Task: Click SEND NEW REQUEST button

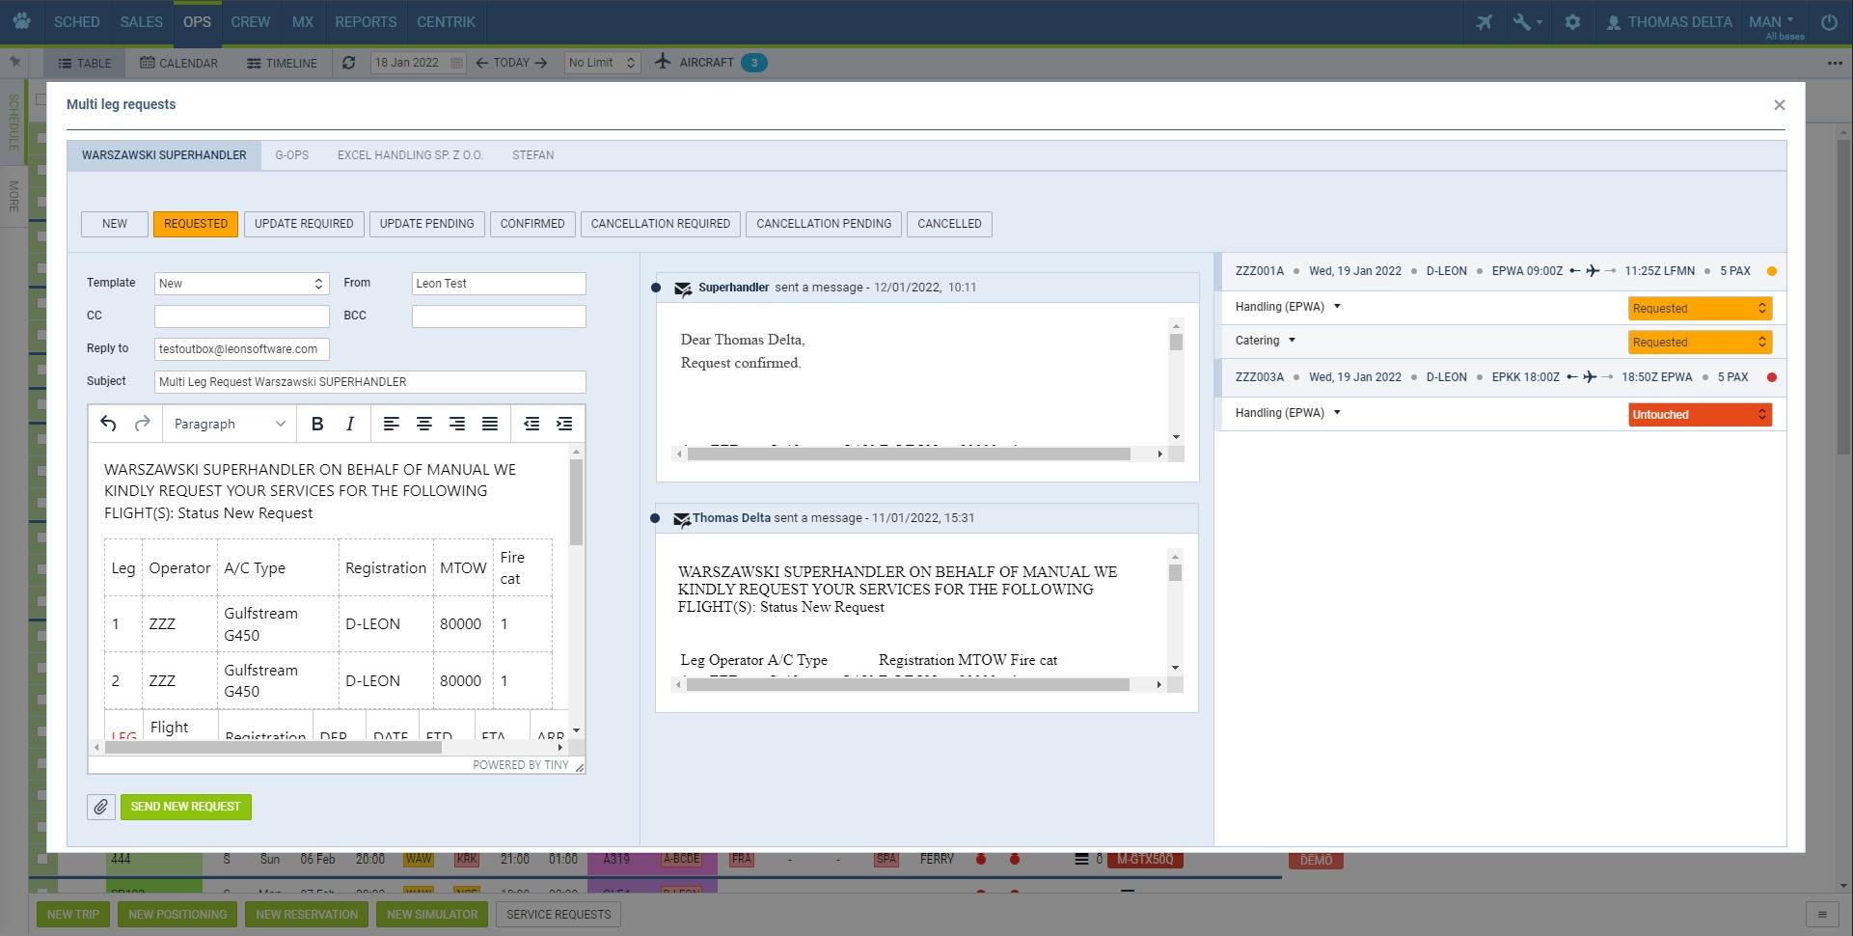Action: click(x=185, y=807)
